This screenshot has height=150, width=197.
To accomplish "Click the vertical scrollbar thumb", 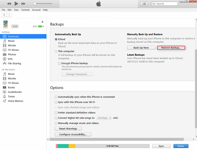I will click(x=196, y=89).
